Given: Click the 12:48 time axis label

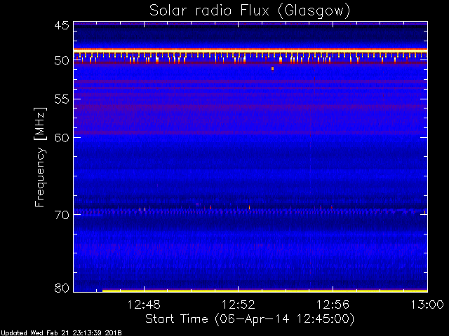Looking at the screenshot, I should 144,304.
